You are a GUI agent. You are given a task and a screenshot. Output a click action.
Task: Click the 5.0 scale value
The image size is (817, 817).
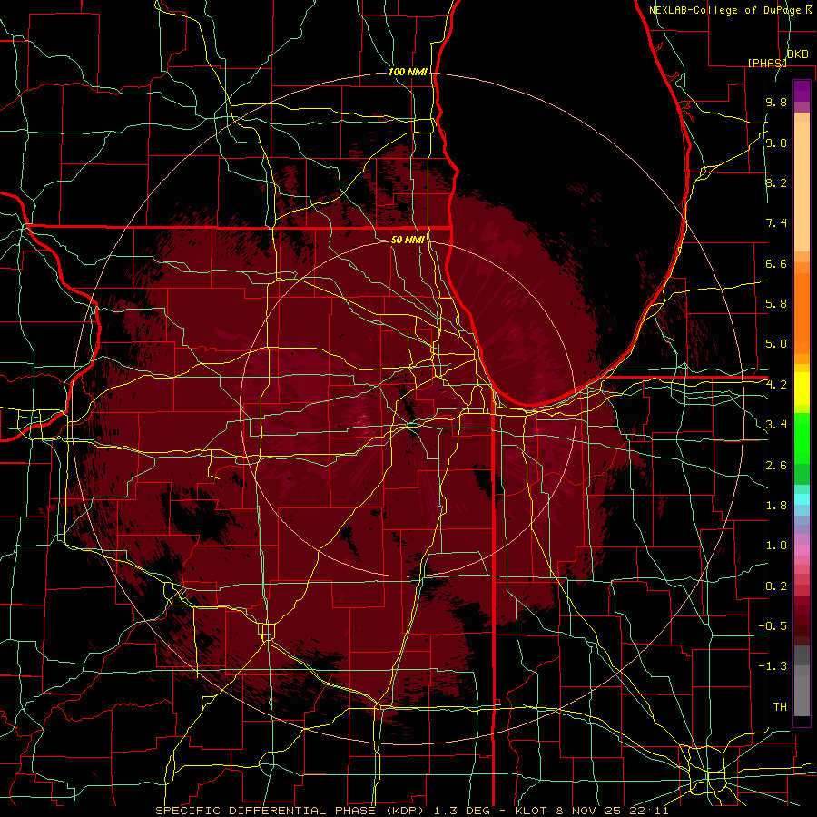tap(776, 344)
